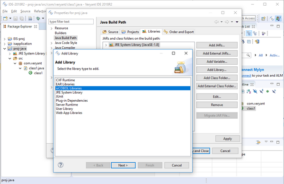Click the type filter text field
Viewport: 284px width, 184px height.
click(71, 22)
